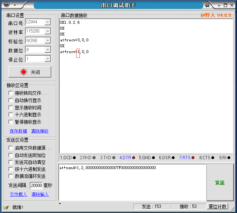Screen dimensions: 237x213
Task: Click the 发送间隔 input showing 20000
Action: (36, 185)
